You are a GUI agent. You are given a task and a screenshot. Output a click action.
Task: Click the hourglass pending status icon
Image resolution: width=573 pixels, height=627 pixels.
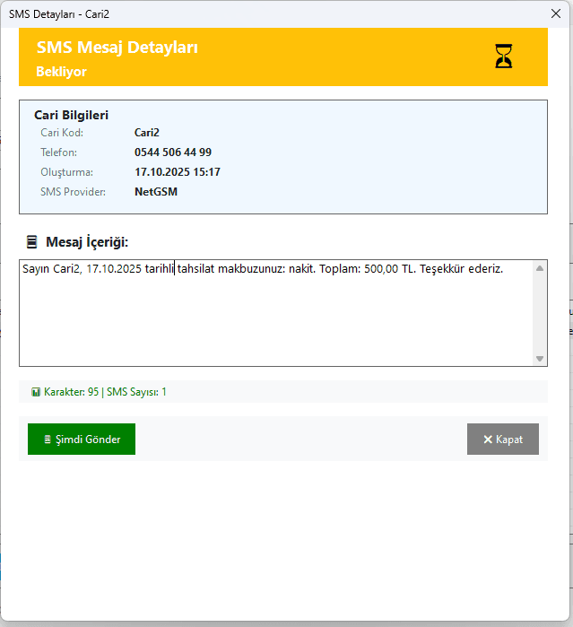click(x=505, y=57)
